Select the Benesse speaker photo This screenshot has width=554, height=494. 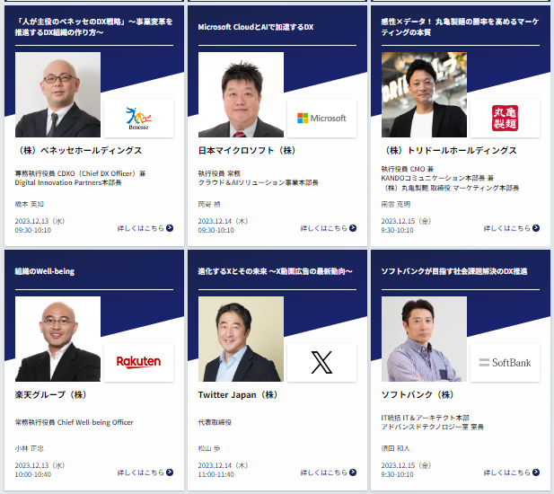[57, 94]
